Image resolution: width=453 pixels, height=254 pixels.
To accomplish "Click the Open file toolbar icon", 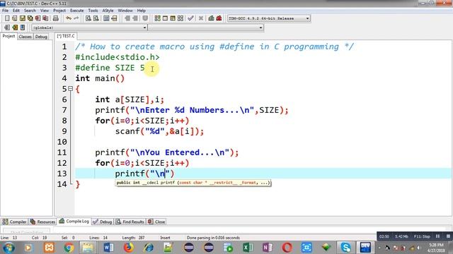I will click(15, 18).
